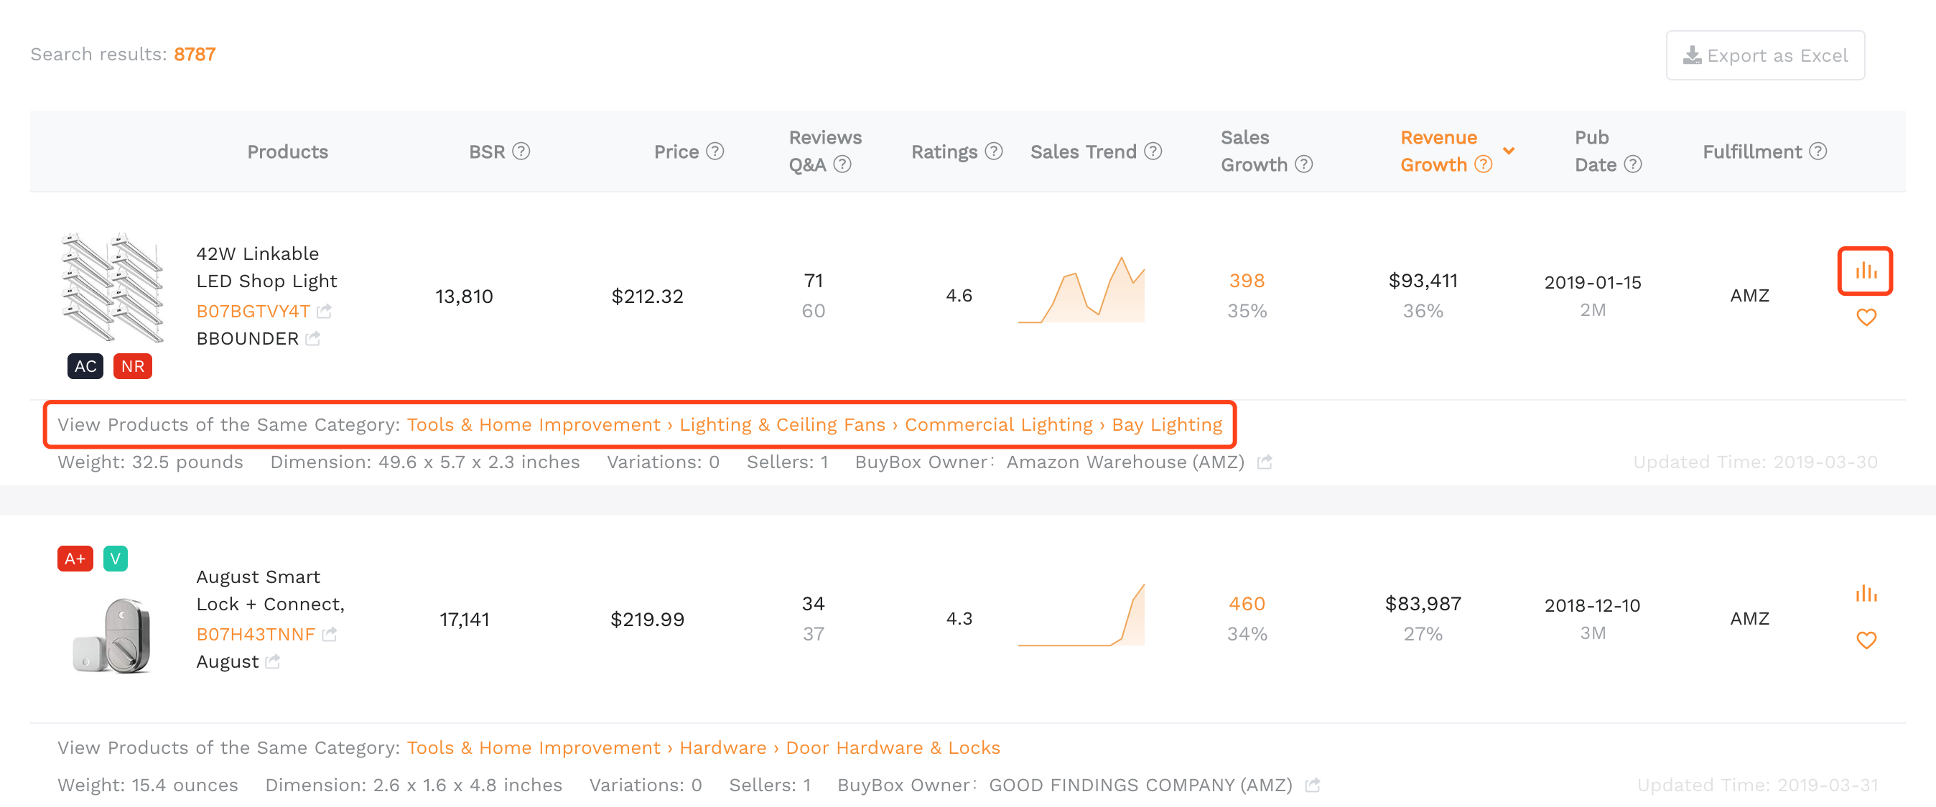Viewport: 1936px width, 807px height.
Task: Open ASIN B07H43TNNF link
Action: (x=256, y=633)
